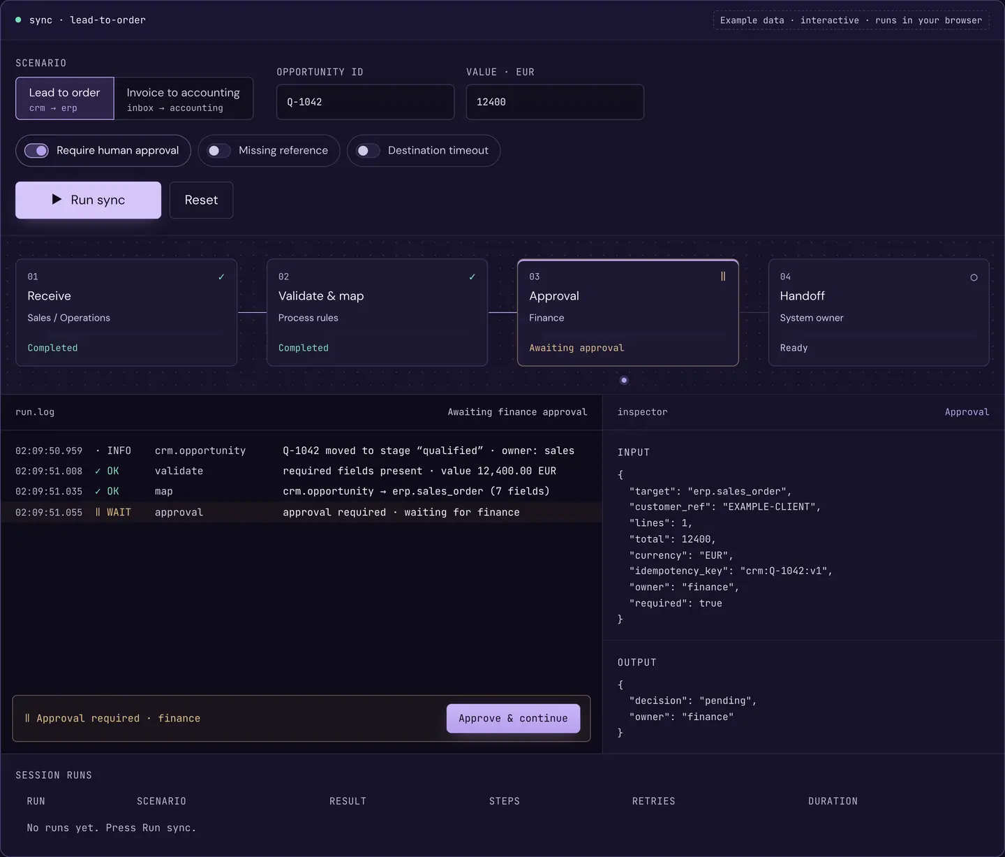The width and height of the screenshot is (1005, 857).
Task: Click the checkmark icon on Receive card
Action: pyautogui.click(x=221, y=277)
